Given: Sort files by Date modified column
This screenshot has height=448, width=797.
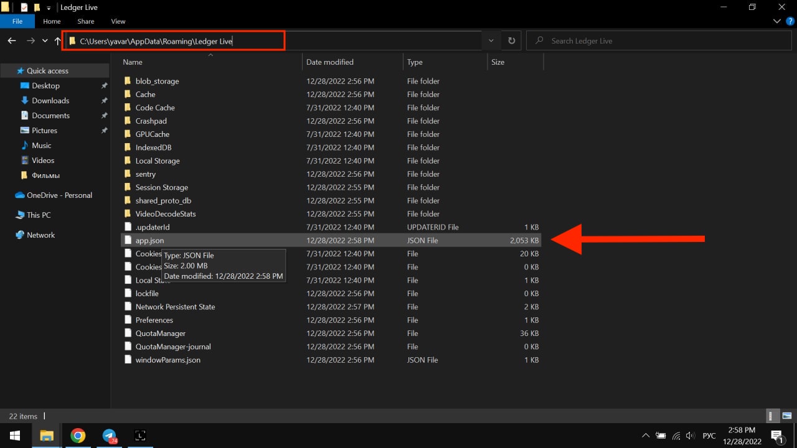Looking at the screenshot, I should (329, 62).
